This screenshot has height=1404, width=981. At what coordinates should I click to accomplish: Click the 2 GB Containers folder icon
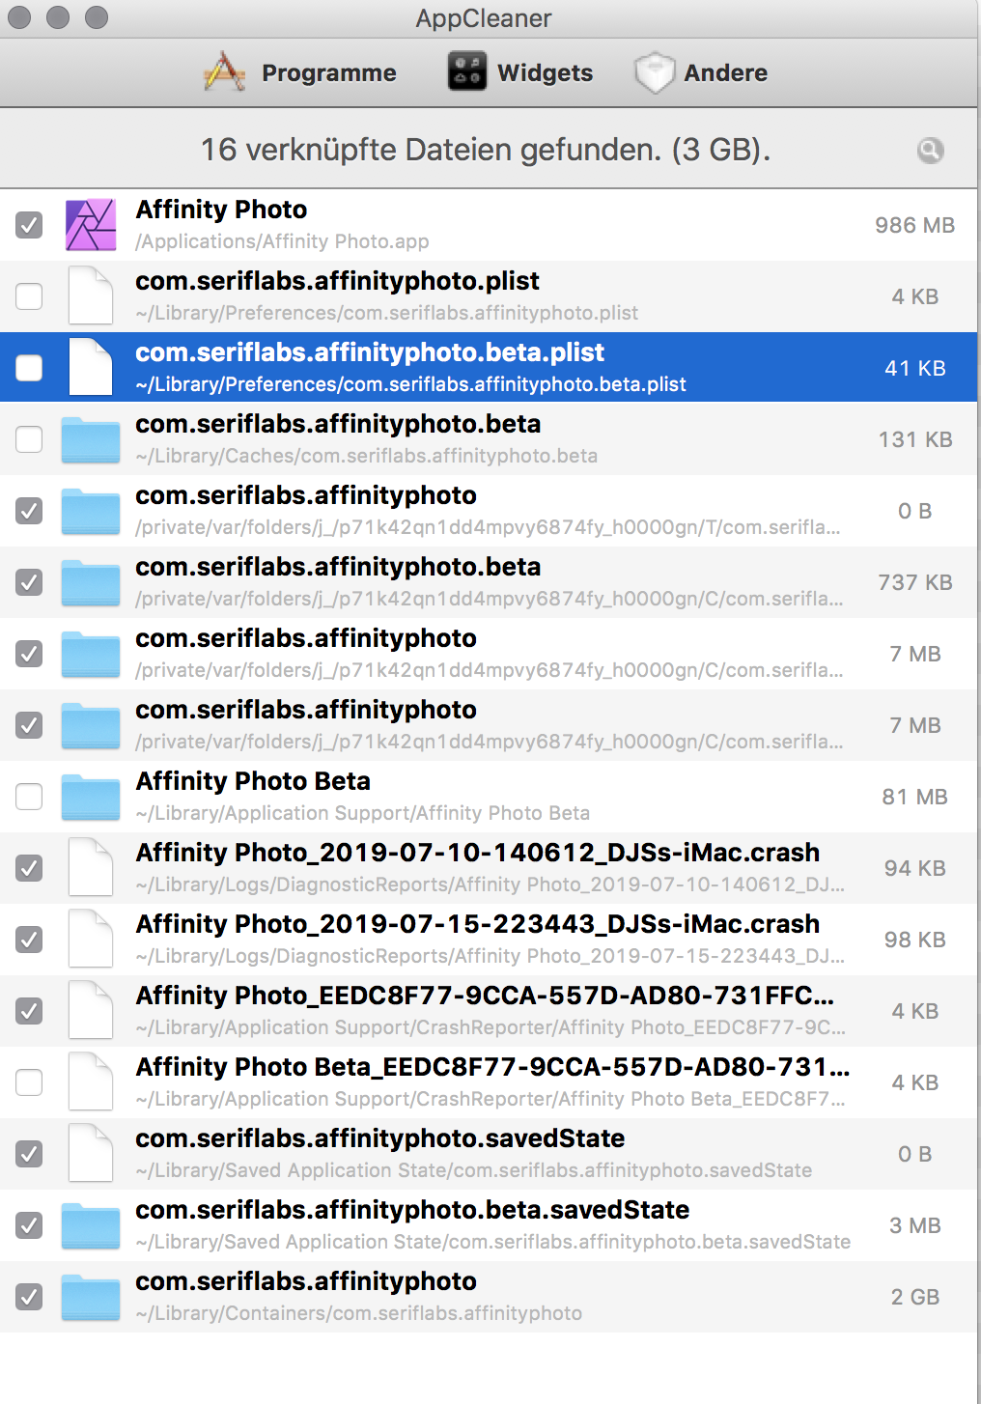click(91, 1297)
